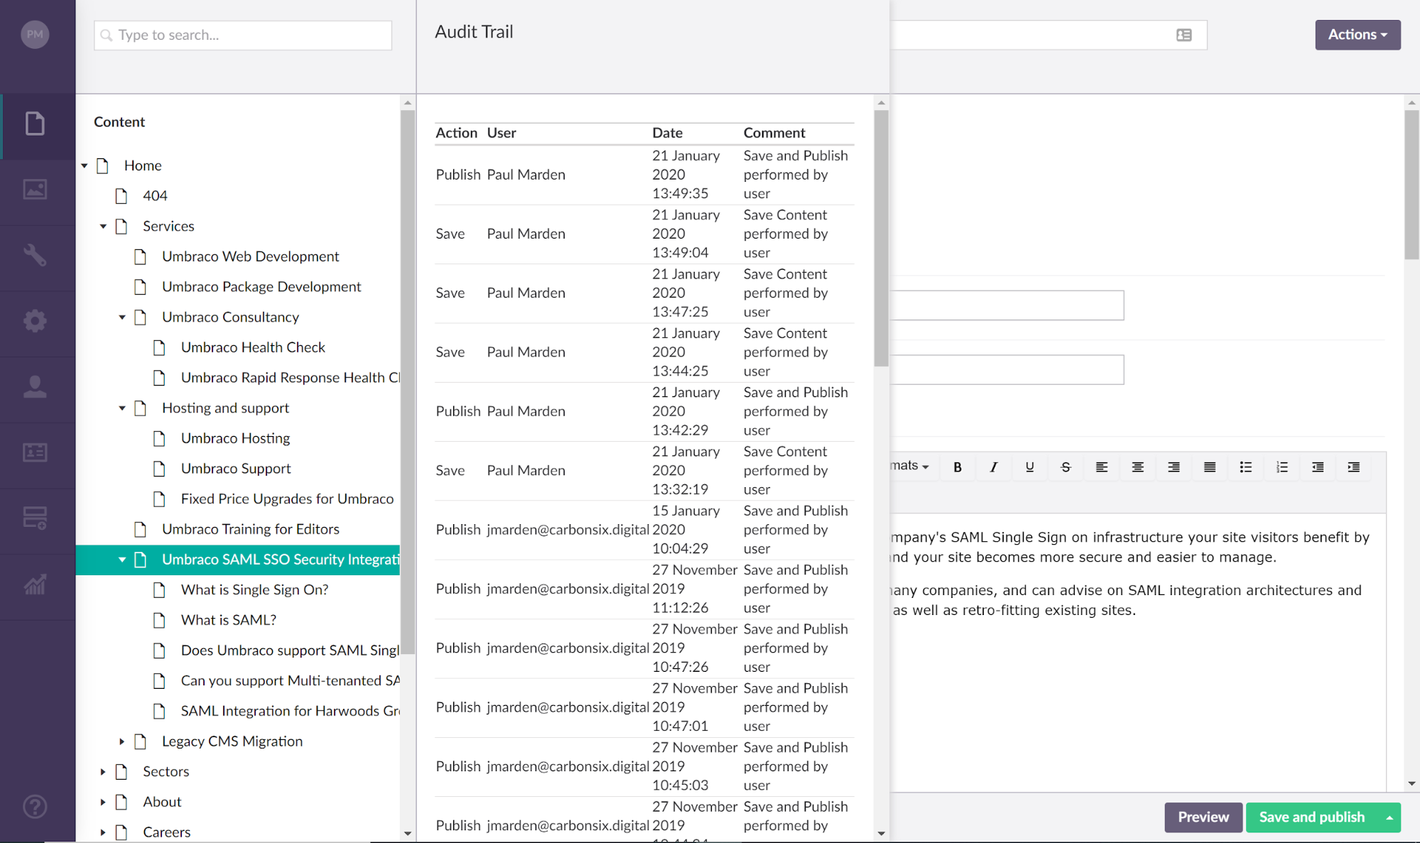This screenshot has height=843, width=1420.
Task: Select the 404 page in tree
Action: pos(155,196)
